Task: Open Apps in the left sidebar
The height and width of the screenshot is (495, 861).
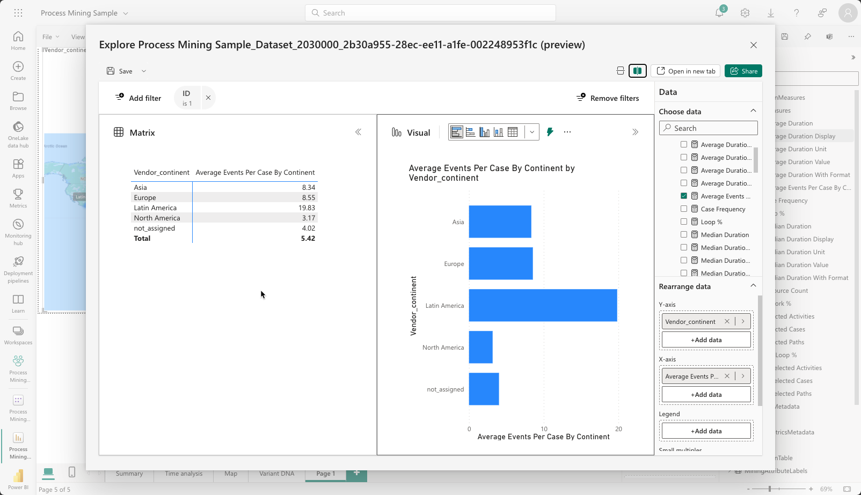Action: pos(18,168)
